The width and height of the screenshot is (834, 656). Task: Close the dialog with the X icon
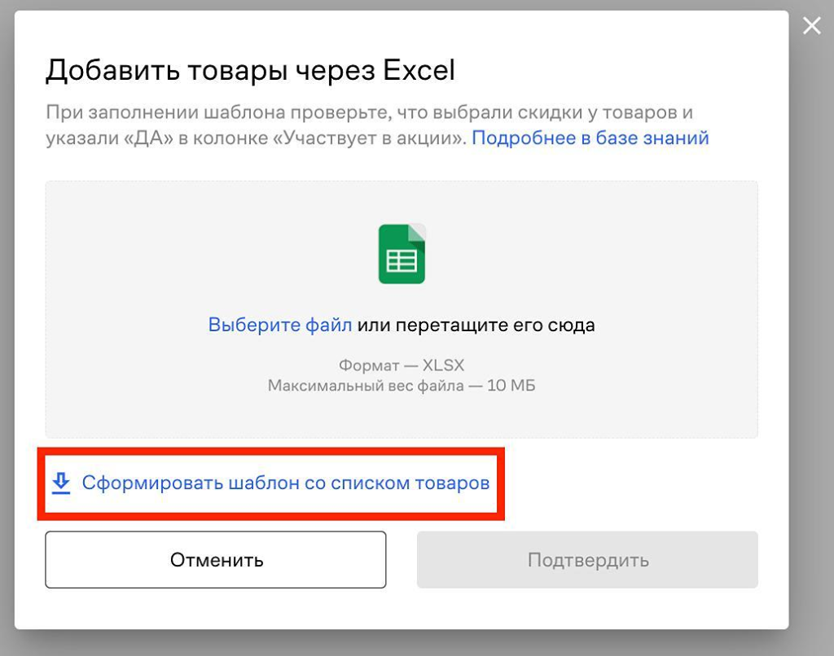811,26
